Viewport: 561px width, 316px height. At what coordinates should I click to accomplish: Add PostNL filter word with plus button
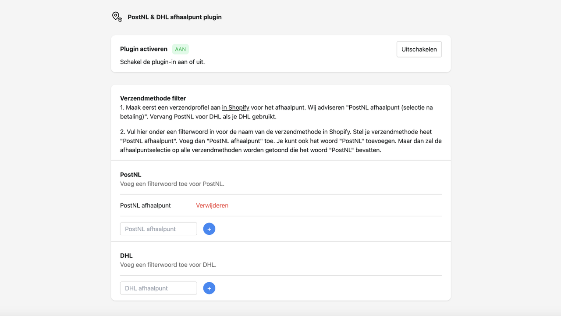[209, 229]
